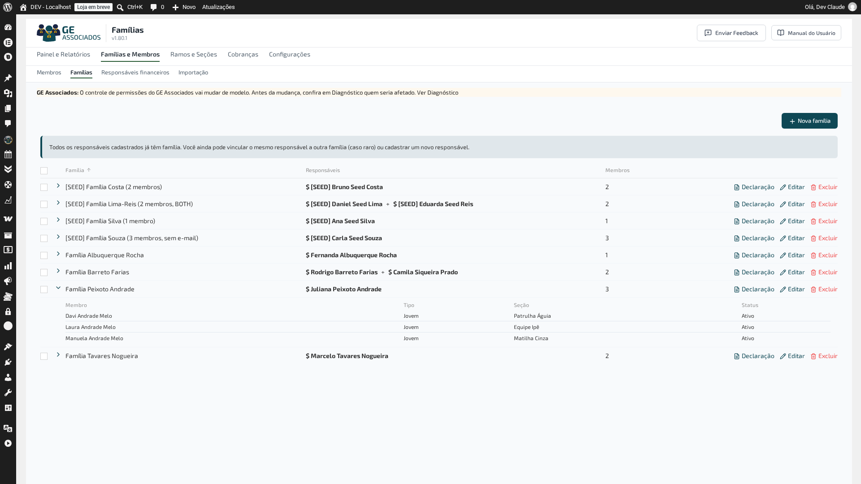Check the Família Peixoto Andrade checkbox
This screenshot has height=484, width=861.
click(44, 290)
